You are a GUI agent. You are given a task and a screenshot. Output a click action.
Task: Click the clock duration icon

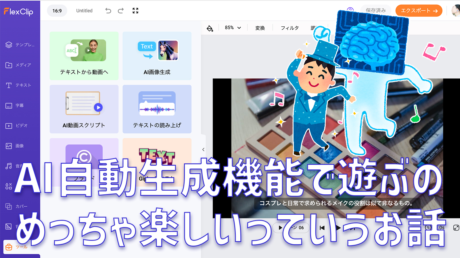click(x=428, y=227)
